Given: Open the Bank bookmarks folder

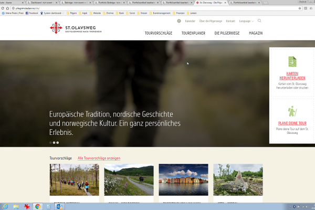Looking at the screenshot, I should (x=120, y=13).
